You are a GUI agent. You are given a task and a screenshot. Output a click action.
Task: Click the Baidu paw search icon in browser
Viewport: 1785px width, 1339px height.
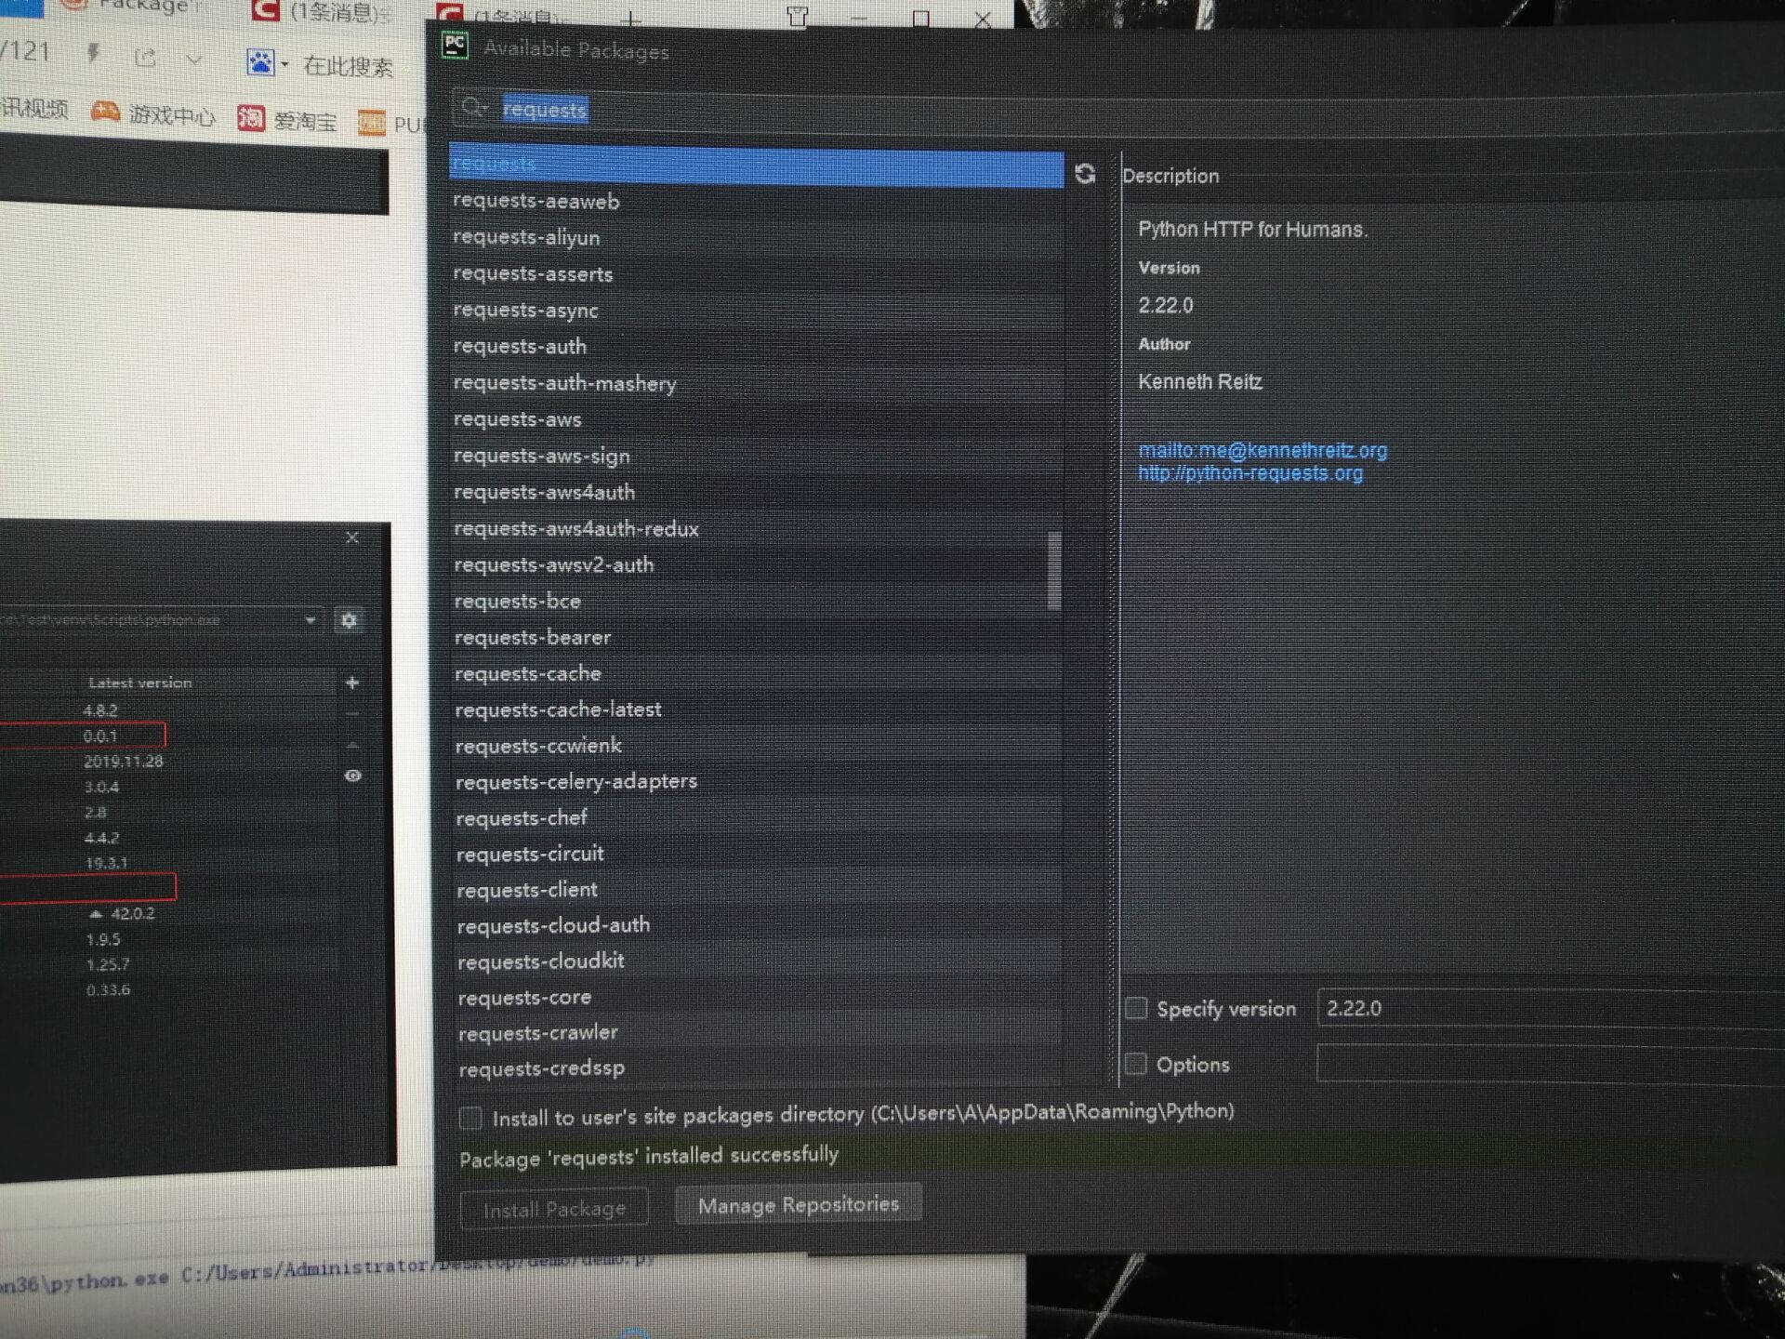(x=260, y=62)
